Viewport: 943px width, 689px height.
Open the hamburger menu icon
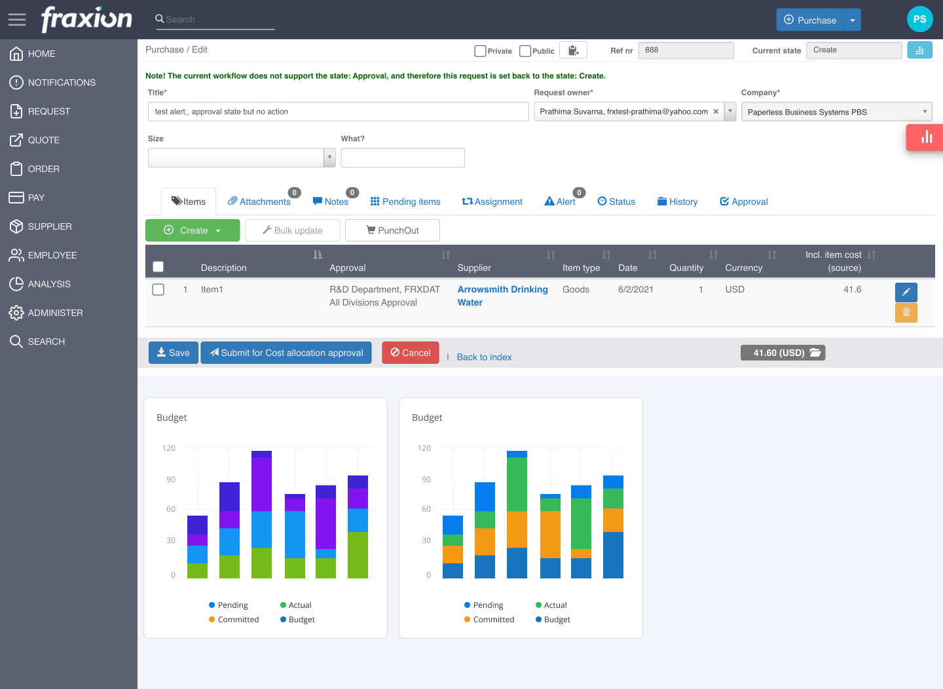tap(17, 20)
